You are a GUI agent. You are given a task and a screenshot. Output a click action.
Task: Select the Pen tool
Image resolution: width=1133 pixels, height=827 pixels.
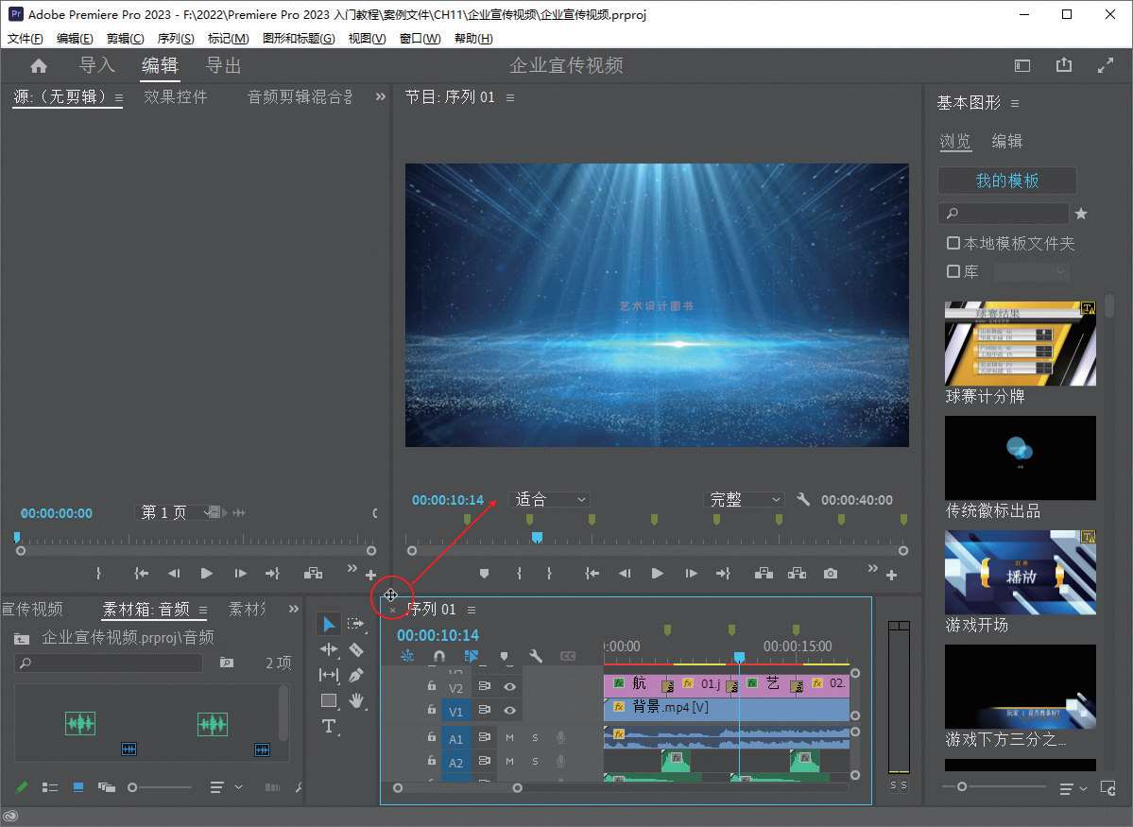coord(356,675)
